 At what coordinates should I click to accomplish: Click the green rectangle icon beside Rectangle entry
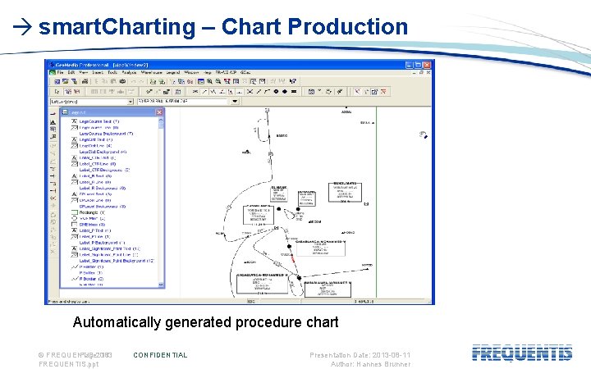coord(74,212)
